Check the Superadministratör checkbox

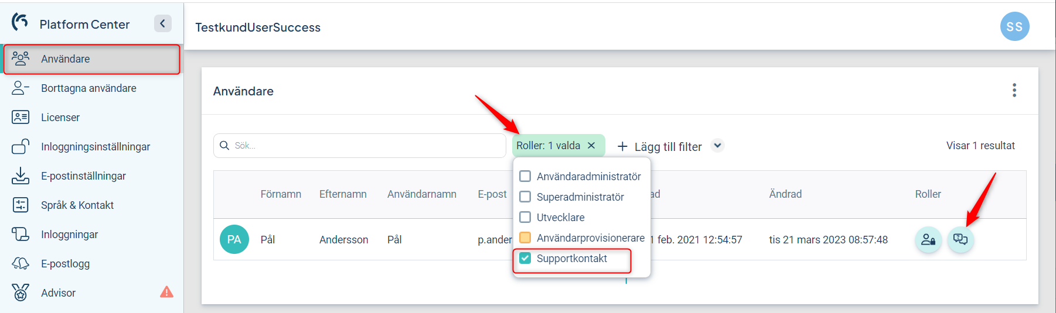pos(525,197)
